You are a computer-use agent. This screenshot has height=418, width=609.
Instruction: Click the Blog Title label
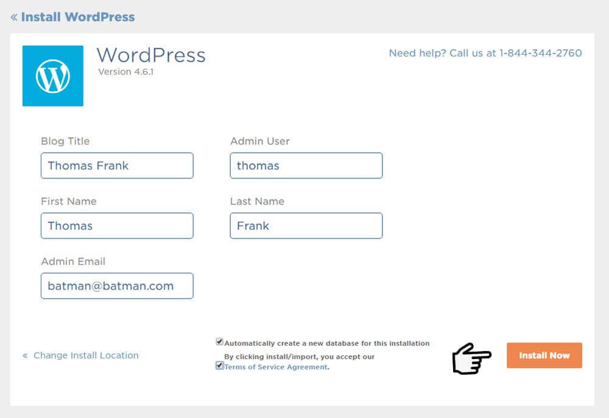pyautogui.click(x=65, y=141)
